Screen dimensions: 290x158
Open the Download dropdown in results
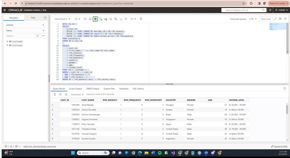coord(77,94)
